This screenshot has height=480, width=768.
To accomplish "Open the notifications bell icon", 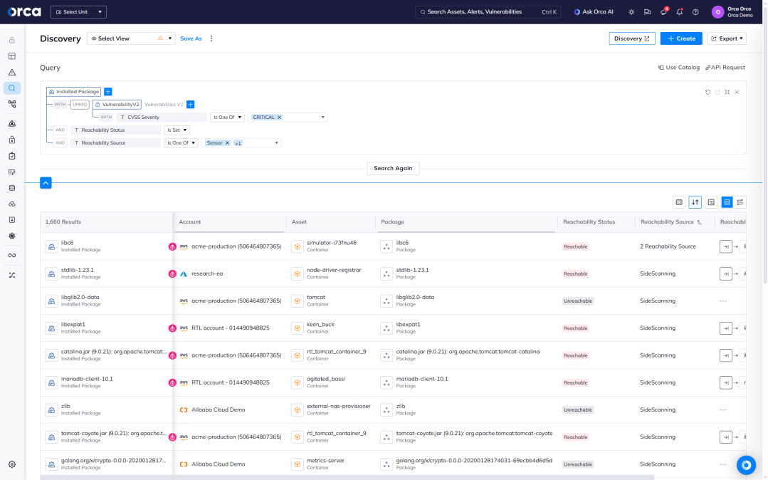I will (680, 12).
